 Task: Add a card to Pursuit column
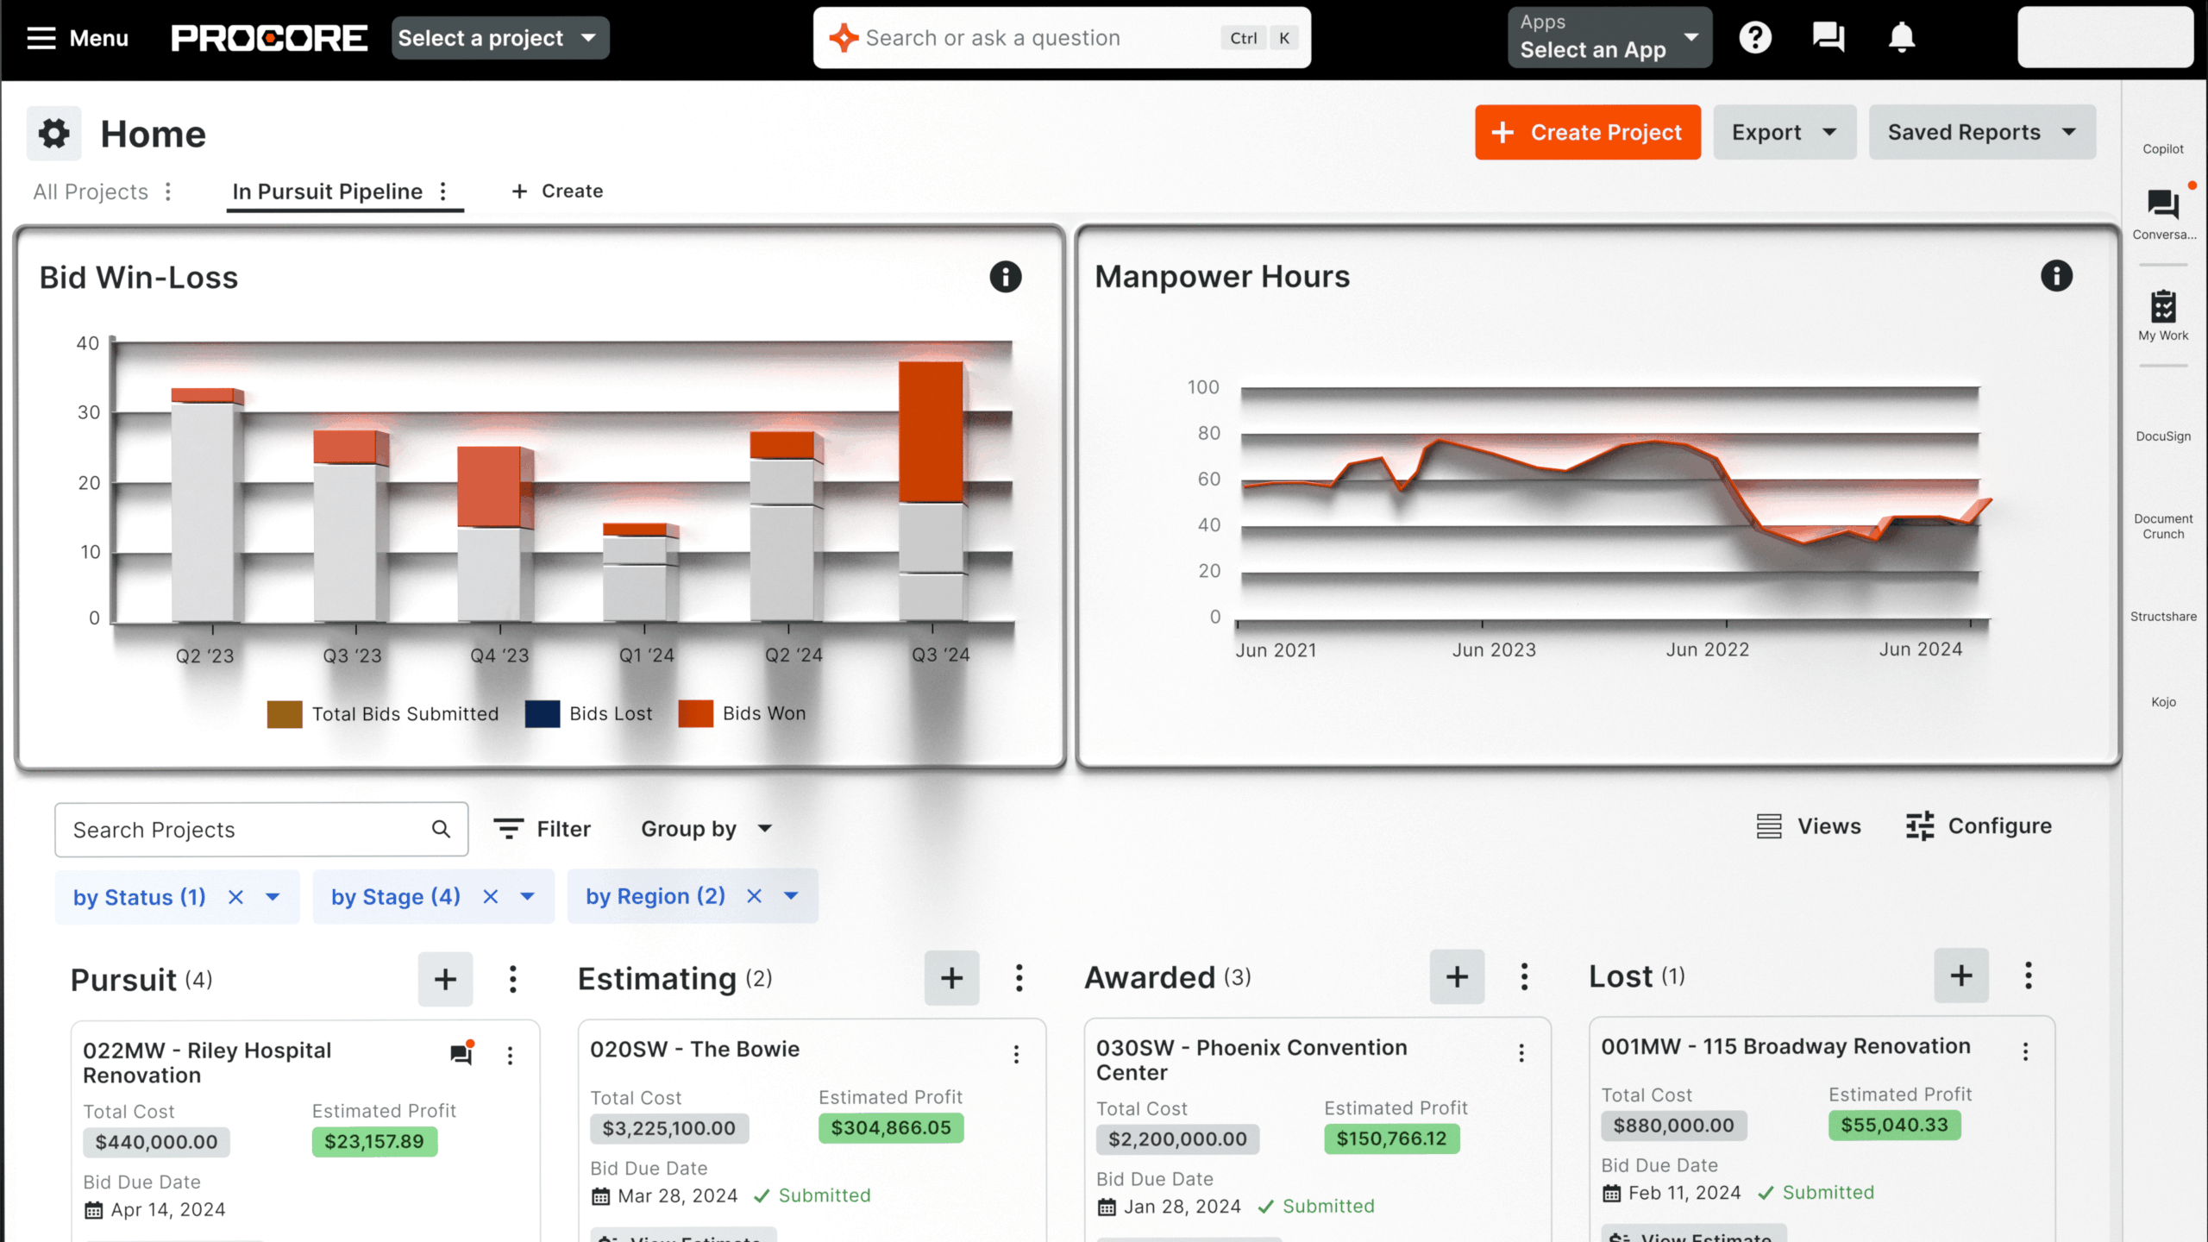click(x=445, y=979)
